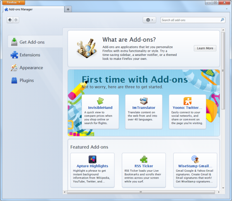Open the ImTranslator add-on link
This screenshot has width=232, height=201.
pos(144,108)
